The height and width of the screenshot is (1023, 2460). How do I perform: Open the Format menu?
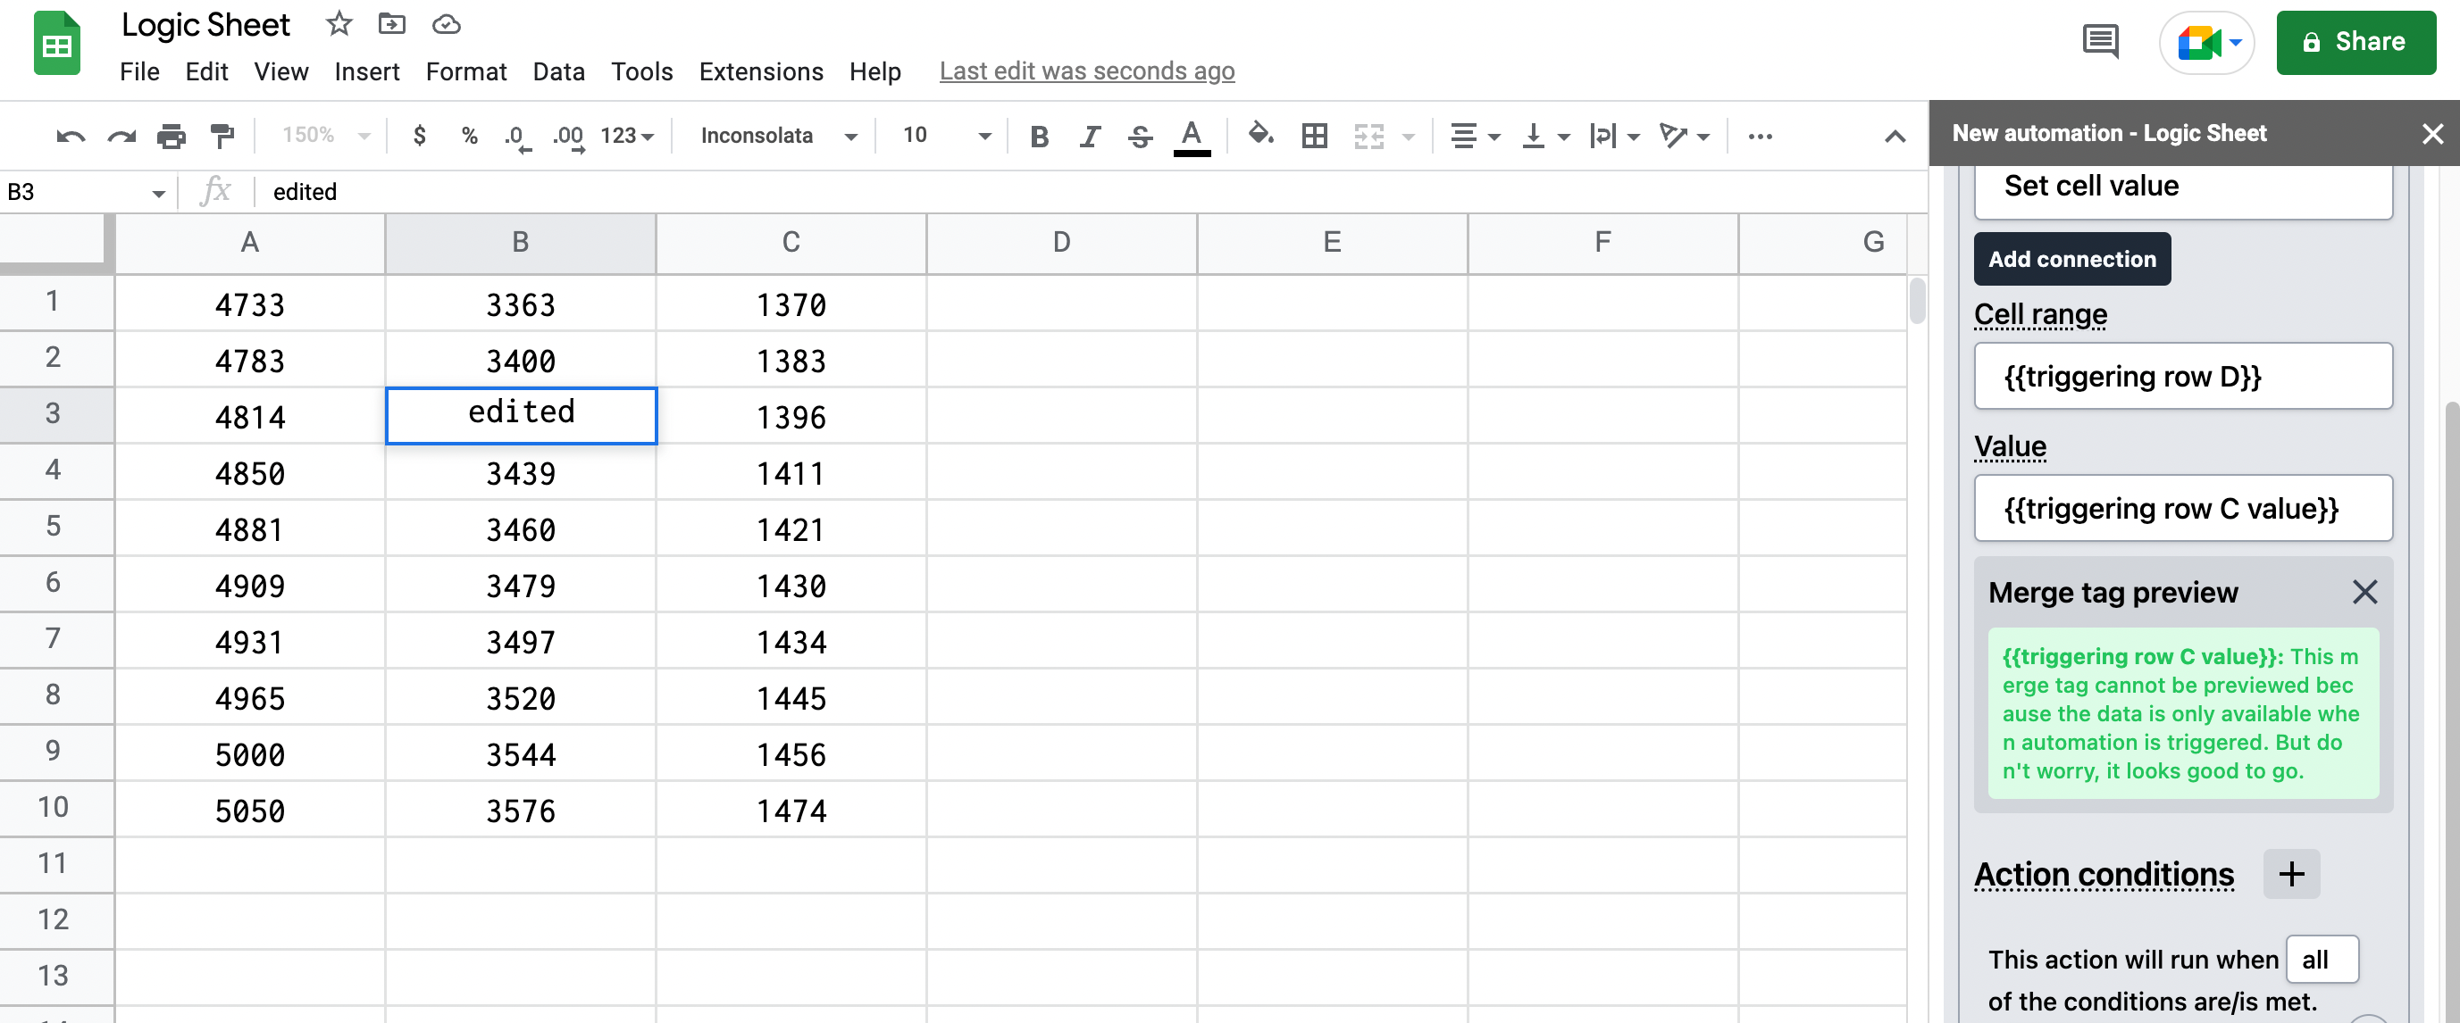[465, 71]
